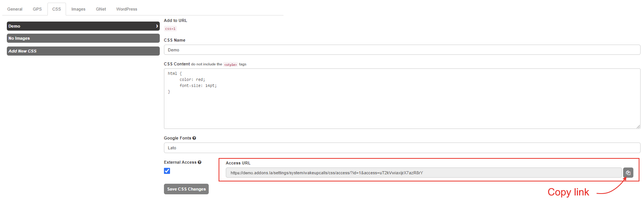Click the External Access help icon
The width and height of the screenshot is (644, 203).
pos(200,163)
